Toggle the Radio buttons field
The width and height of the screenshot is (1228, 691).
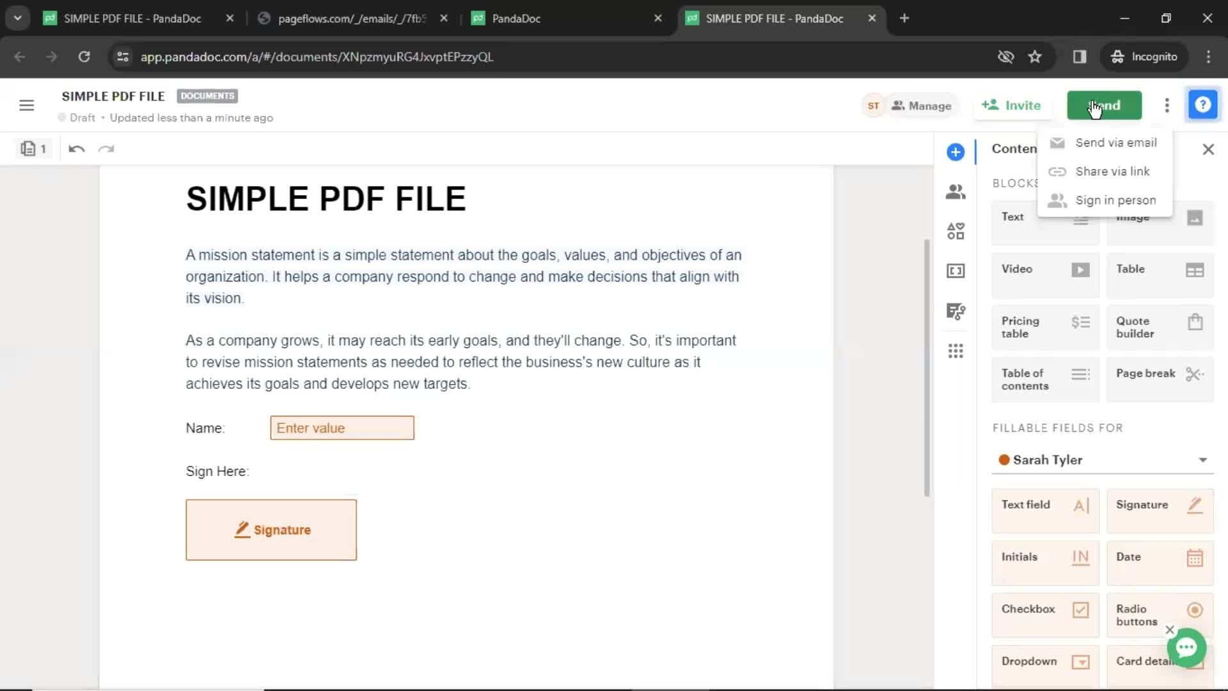point(1161,614)
